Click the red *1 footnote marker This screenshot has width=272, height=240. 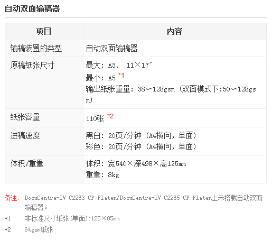coord(121,76)
